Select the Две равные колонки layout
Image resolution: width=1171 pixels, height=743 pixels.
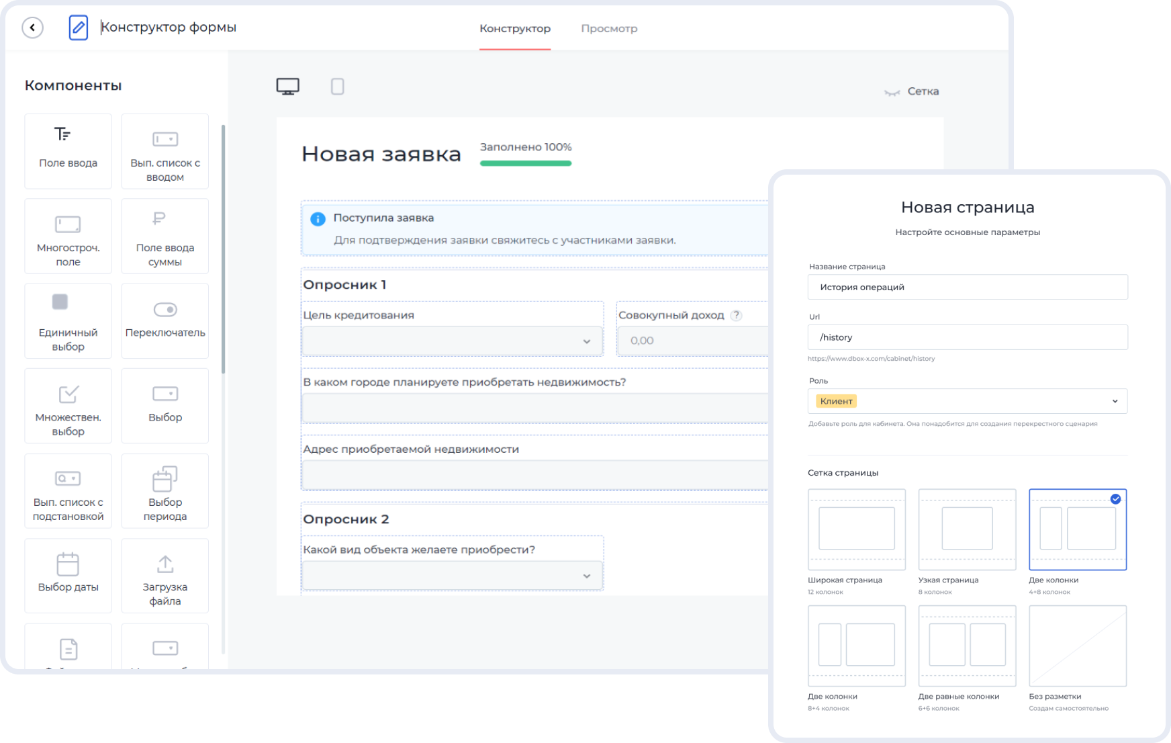point(966,646)
